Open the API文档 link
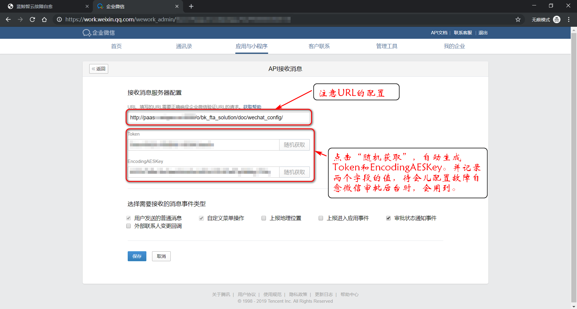Image resolution: width=577 pixels, height=309 pixels. pos(439,33)
